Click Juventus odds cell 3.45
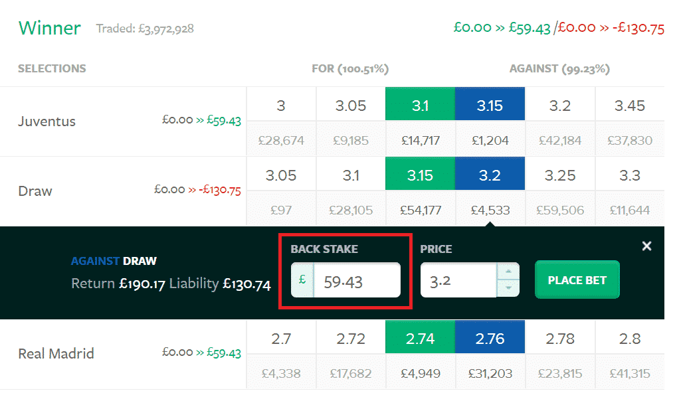The width and height of the screenshot is (681, 409). point(629,106)
